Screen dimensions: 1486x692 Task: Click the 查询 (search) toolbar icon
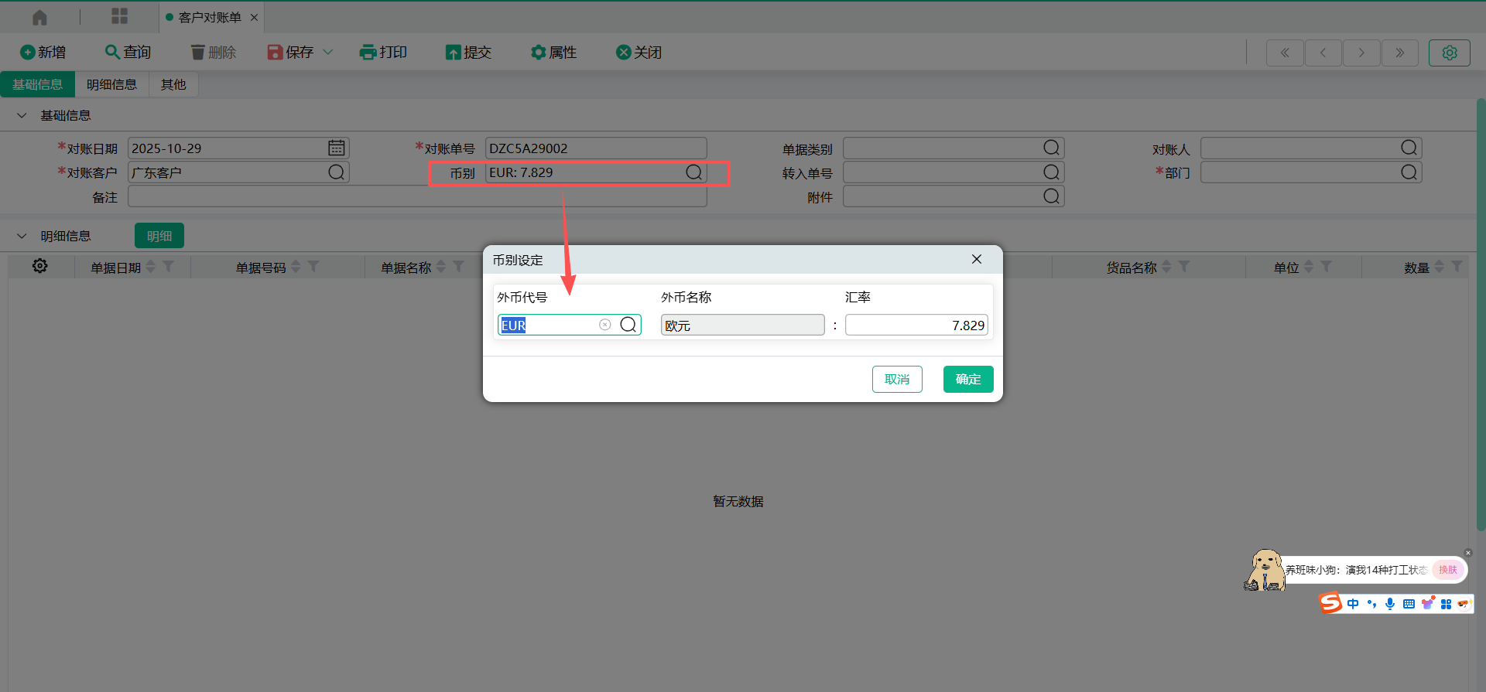112,52
